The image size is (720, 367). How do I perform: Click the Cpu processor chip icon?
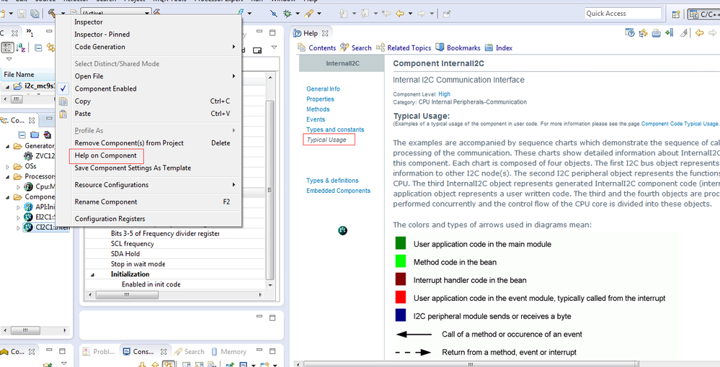coord(27,186)
